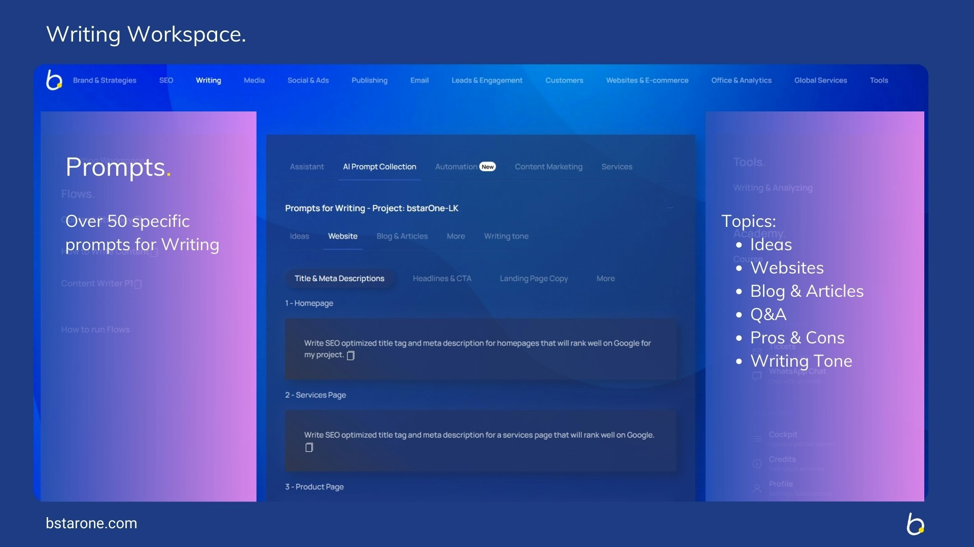Click the New badge on Automation

click(488, 167)
